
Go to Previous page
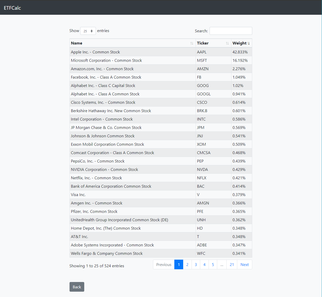(x=164, y=264)
